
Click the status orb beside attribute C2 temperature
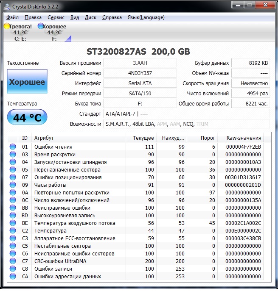pos(13,231)
